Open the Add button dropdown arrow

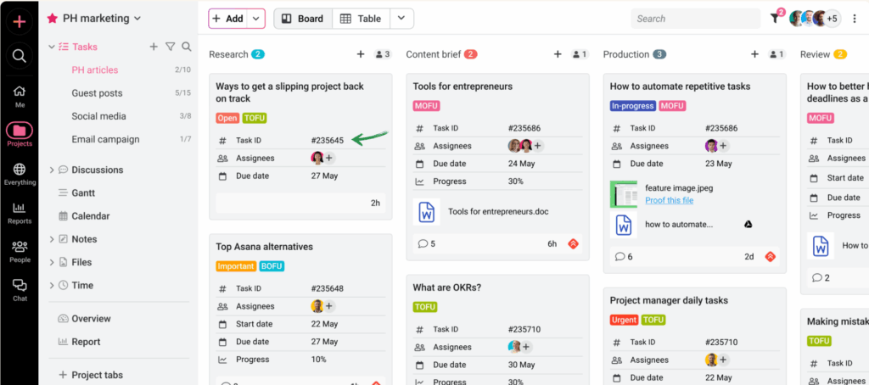pos(255,19)
